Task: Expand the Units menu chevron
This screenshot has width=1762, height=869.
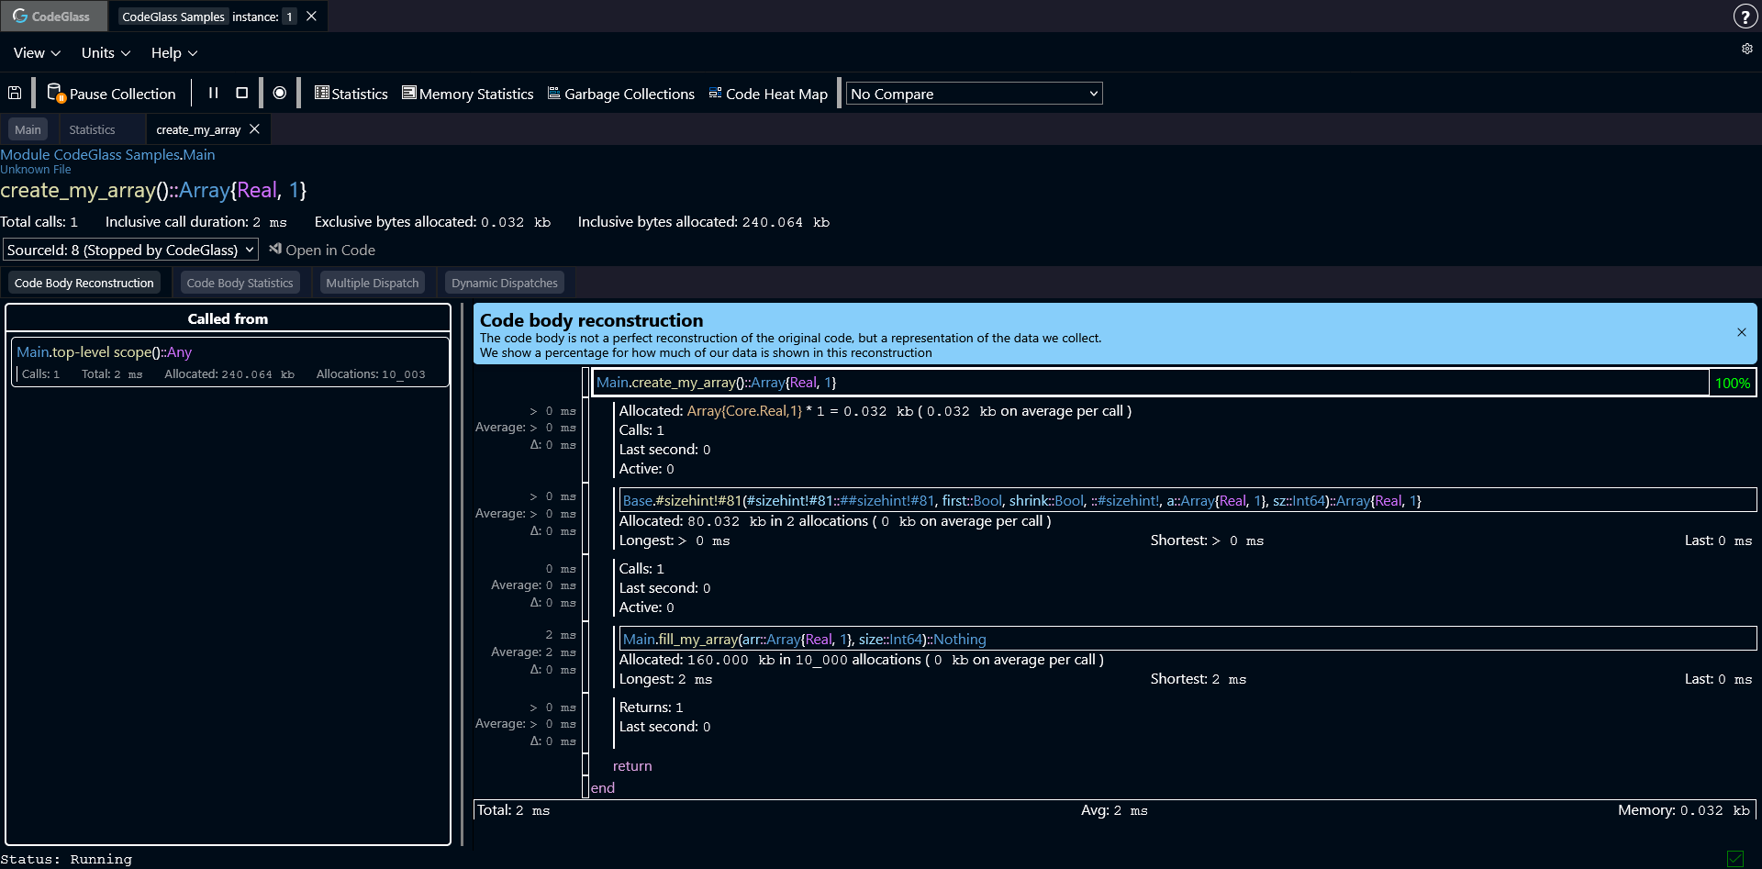Action: (124, 52)
